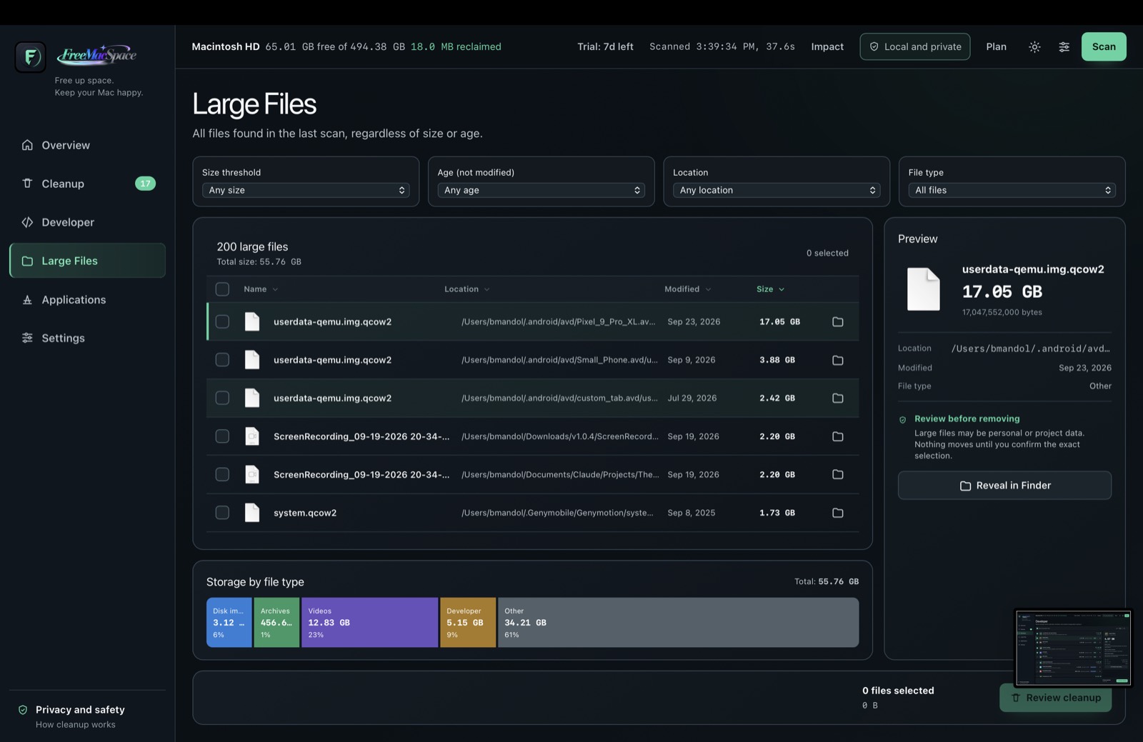This screenshot has width=1143, height=742.
Task: Click video file icon of Documents ScreenRecording
Action: [252, 475]
